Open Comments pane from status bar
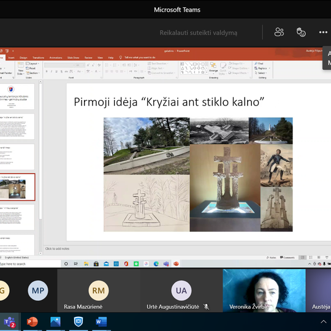331x331 pixels. [287, 257]
